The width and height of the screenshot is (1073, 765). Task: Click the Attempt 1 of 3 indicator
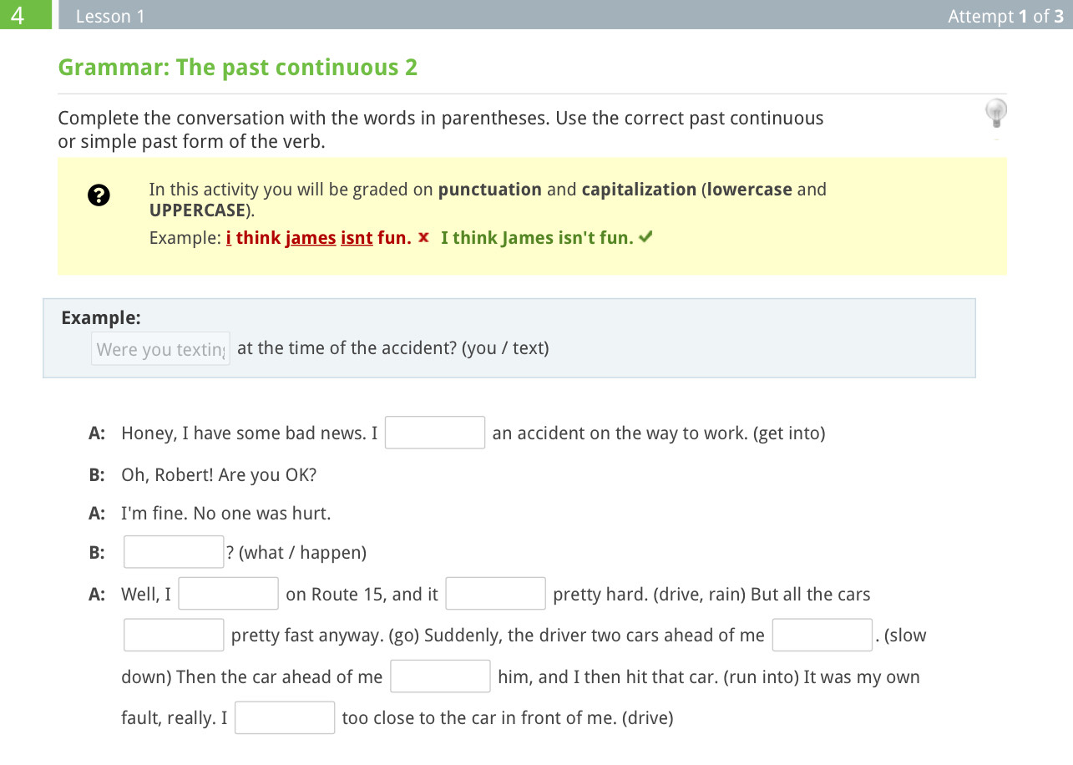tap(1005, 16)
